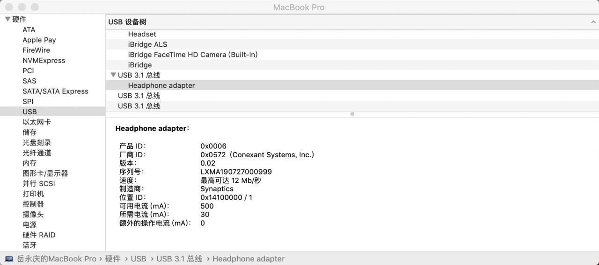This screenshot has width=599, height=265.
Task: Select SATA/SATA Express in sidebar
Action: tap(55, 91)
